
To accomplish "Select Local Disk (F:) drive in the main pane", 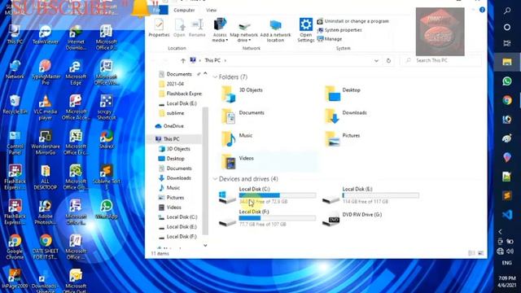I will click(268, 218).
